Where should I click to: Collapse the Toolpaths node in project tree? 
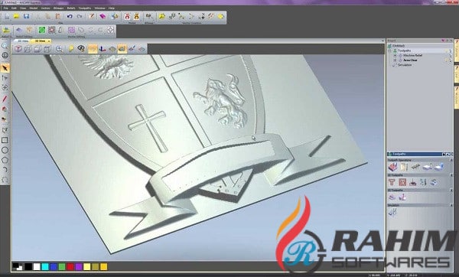(390, 51)
